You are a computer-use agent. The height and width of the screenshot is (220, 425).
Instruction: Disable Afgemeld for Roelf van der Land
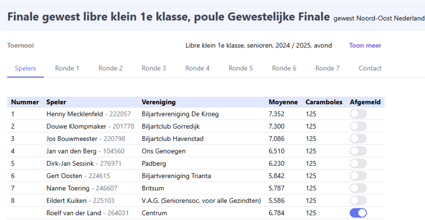click(358, 213)
